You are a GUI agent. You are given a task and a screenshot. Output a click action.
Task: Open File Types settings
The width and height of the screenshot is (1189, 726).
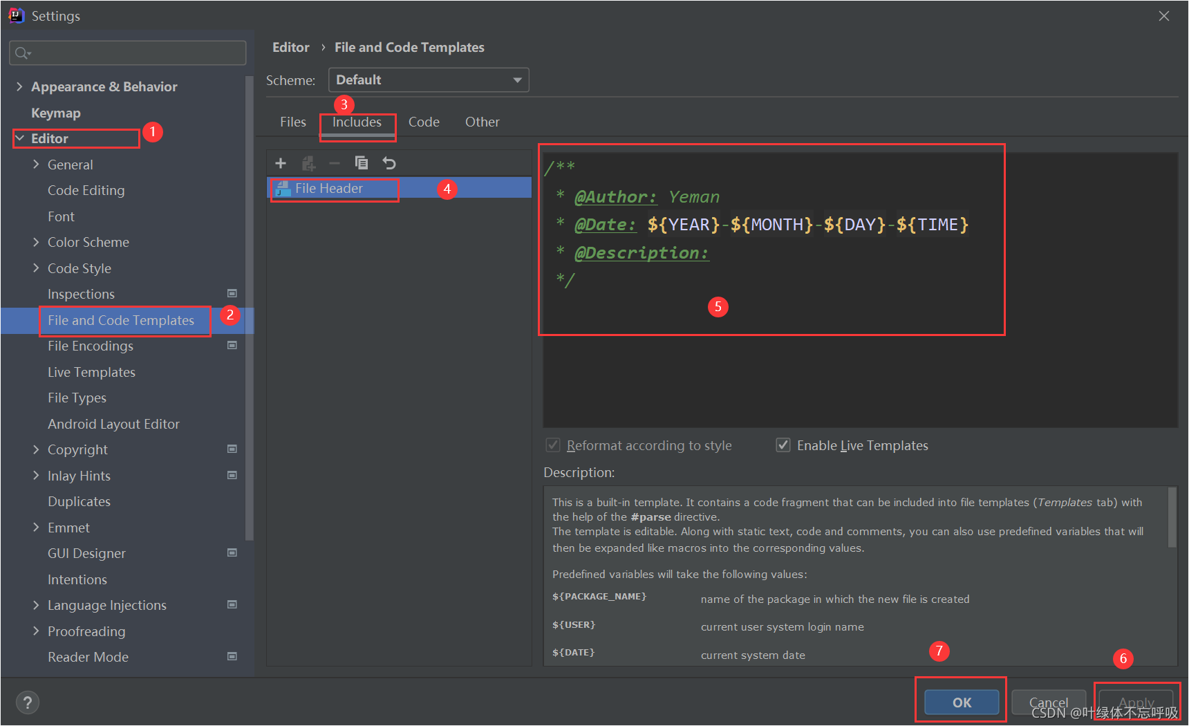77,398
